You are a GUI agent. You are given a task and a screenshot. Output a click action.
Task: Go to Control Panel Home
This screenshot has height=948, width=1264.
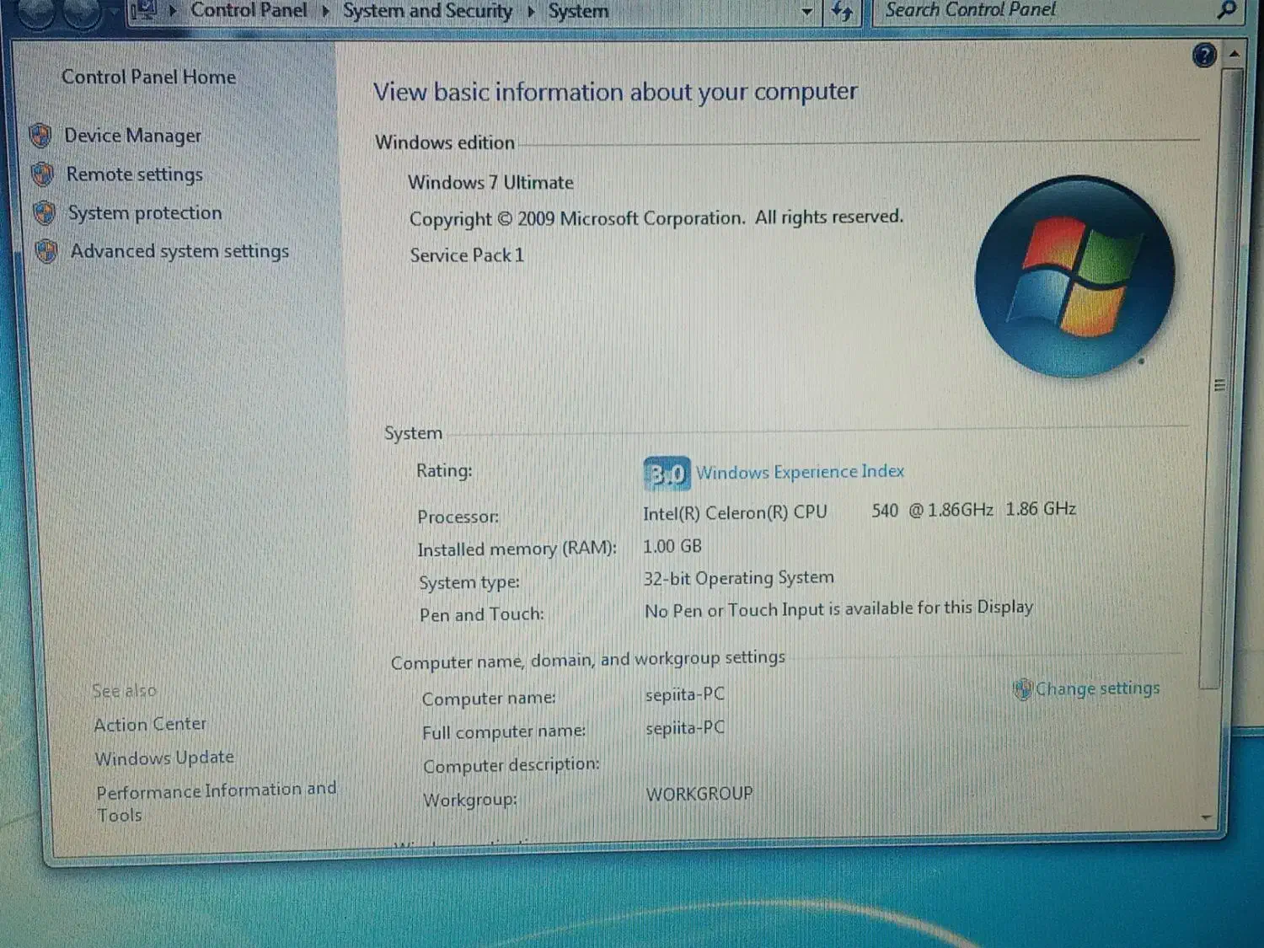click(x=148, y=77)
